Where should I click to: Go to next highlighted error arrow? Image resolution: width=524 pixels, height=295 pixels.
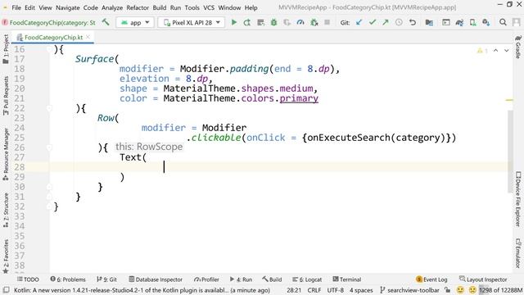[x=507, y=51]
